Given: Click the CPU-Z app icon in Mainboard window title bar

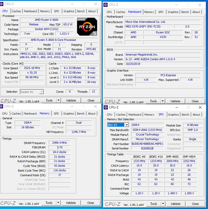Looking at the screenshot, I should point(105,5).
